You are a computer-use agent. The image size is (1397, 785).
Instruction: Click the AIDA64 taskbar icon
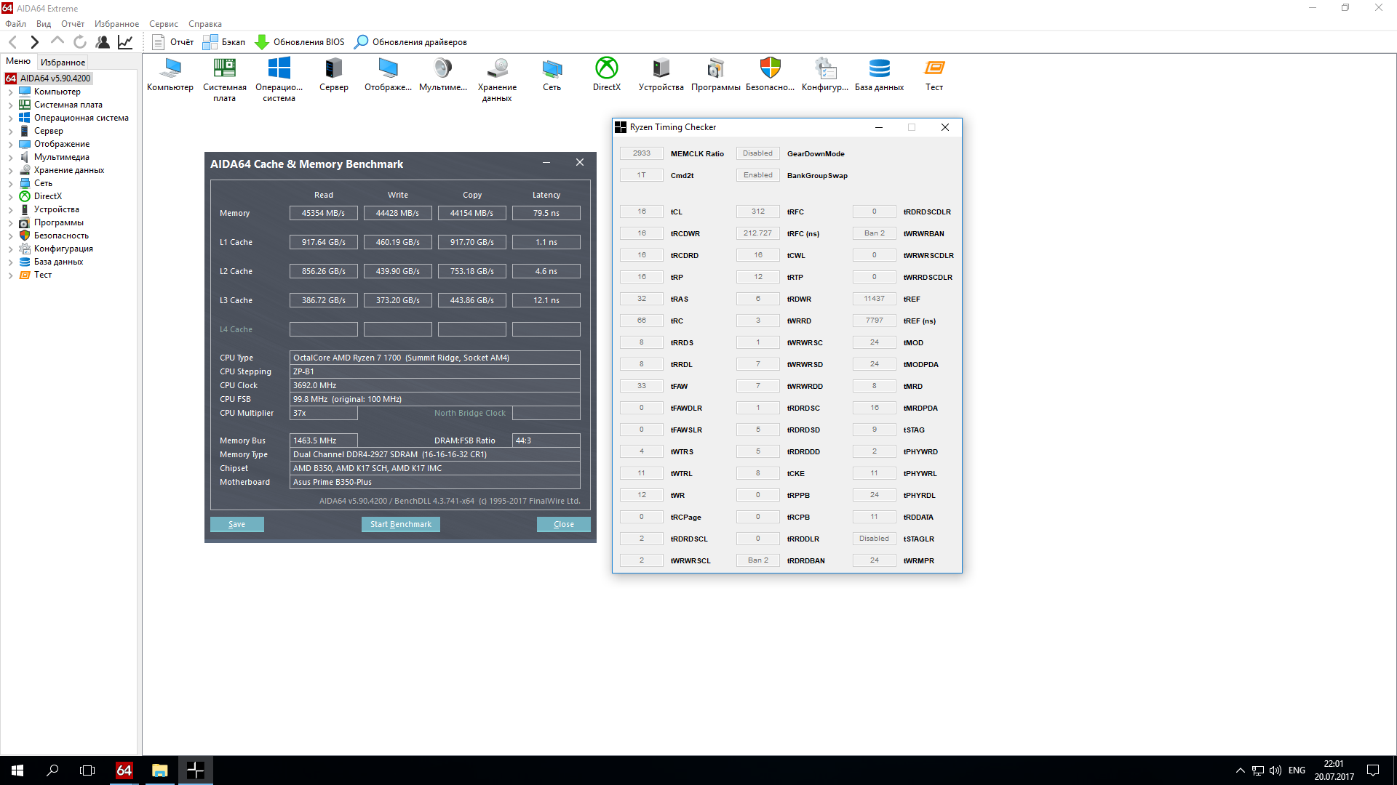124,770
